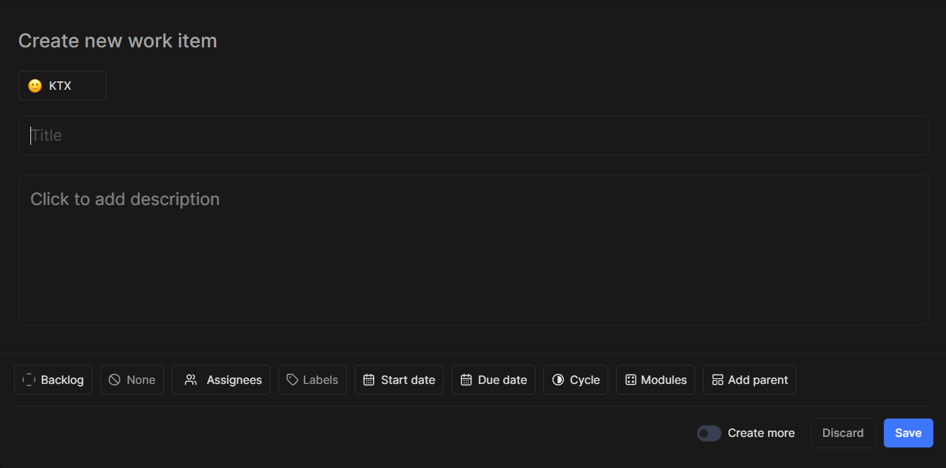
Task: Click the Add parent layout icon
Action: (718, 380)
